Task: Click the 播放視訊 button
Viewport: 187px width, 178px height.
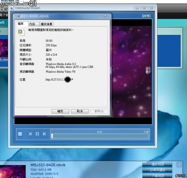Action: (x=157, y=165)
